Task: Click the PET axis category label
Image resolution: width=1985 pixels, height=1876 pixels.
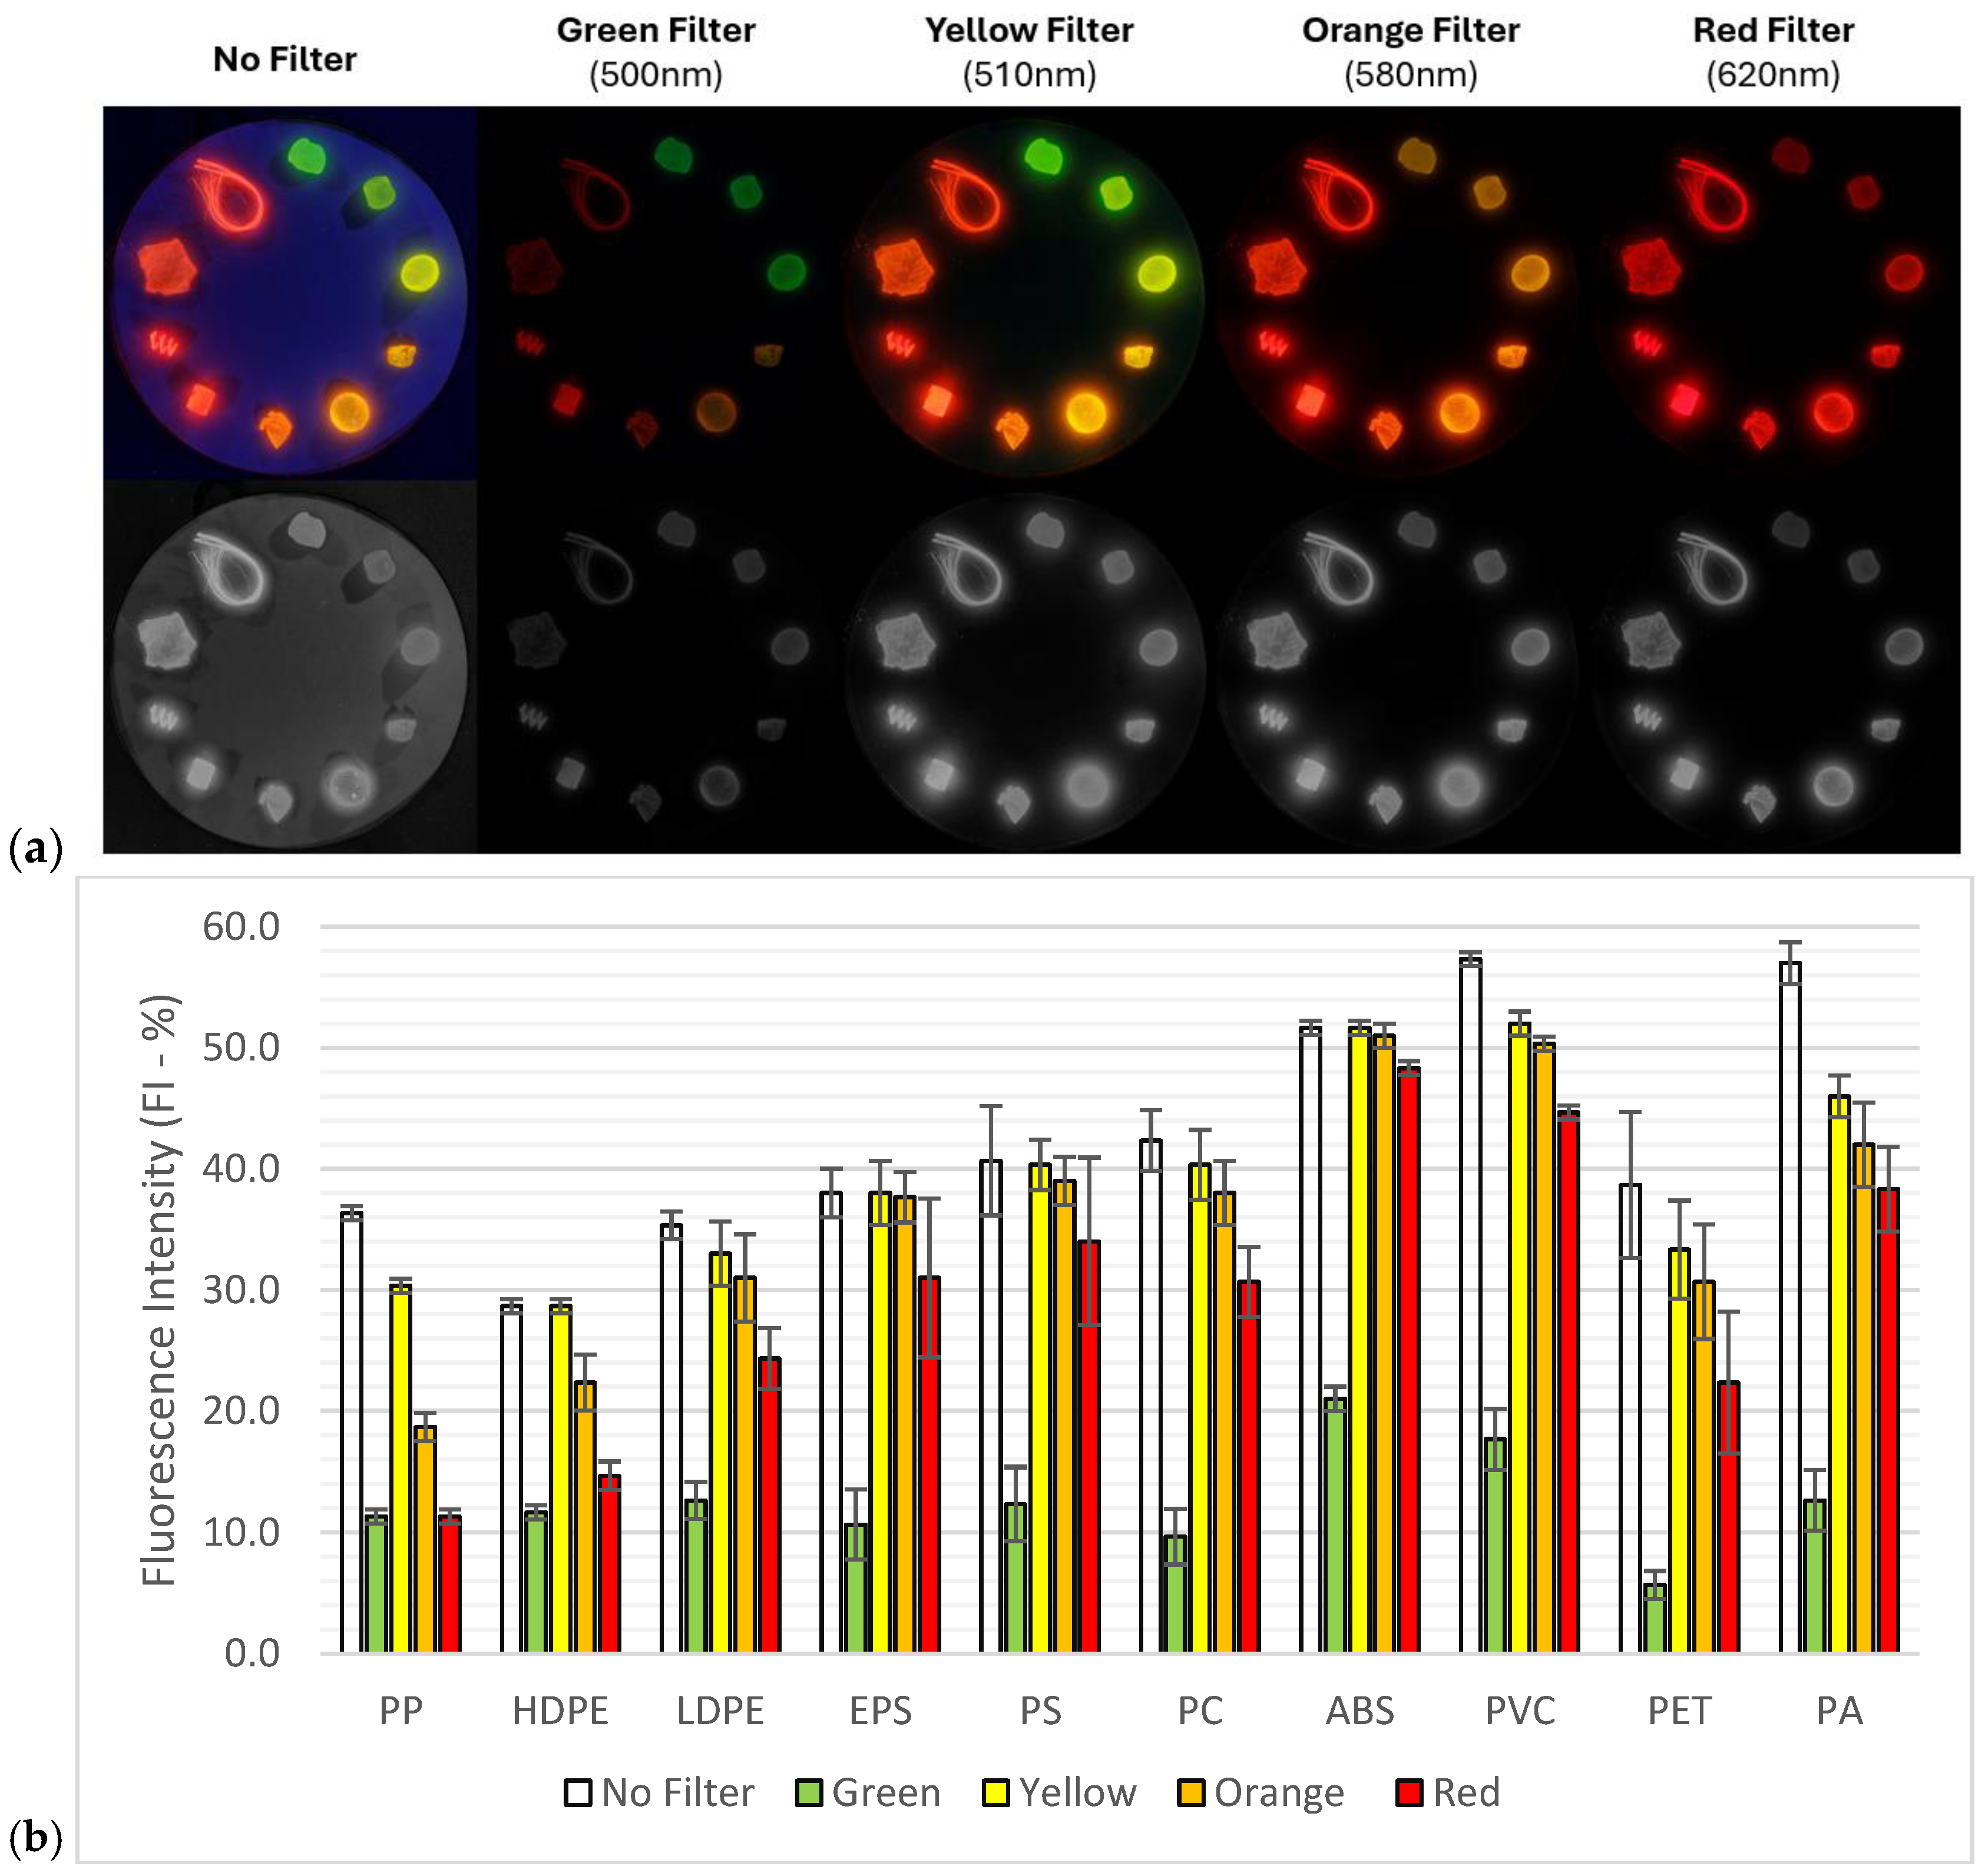Action: pyautogui.click(x=1679, y=1710)
